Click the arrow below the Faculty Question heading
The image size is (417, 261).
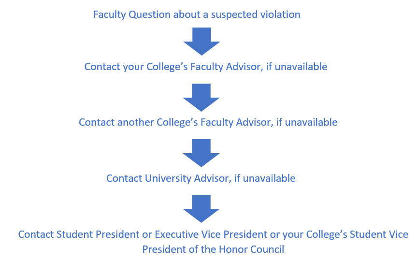pyautogui.click(x=201, y=41)
